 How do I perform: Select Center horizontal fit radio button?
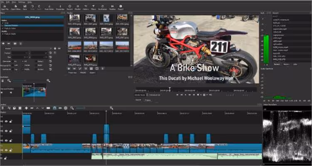click(x=22, y=65)
